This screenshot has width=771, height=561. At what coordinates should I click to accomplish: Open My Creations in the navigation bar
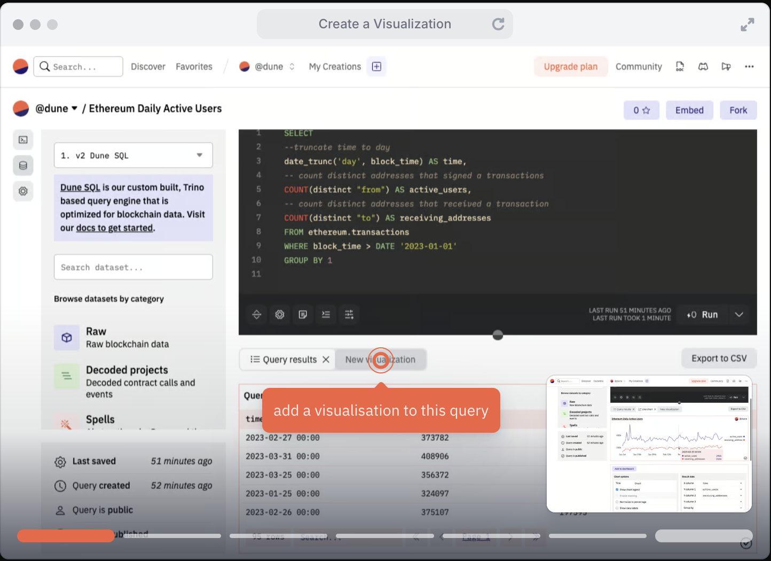[x=335, y=66]
